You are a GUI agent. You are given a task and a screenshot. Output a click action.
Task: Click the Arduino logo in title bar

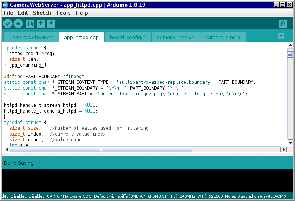point(5,5)
